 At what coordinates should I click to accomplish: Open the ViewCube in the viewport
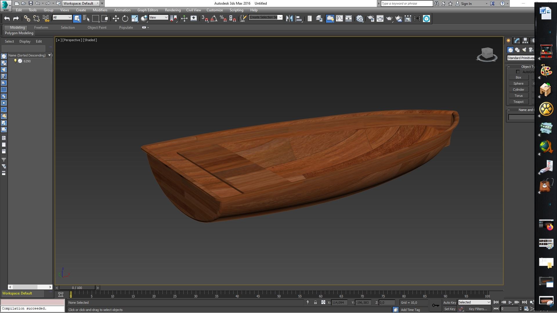(487, 54)
